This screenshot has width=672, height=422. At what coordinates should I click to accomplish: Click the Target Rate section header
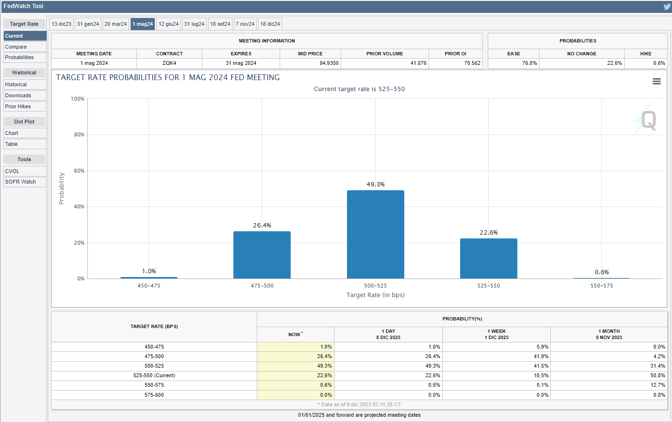(x=24, y=24)
